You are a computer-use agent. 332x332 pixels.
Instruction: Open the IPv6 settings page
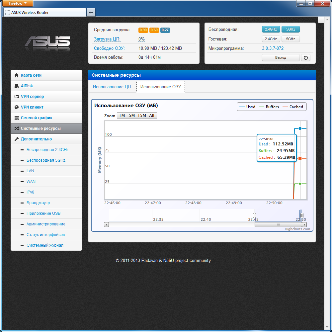point(46,192)
